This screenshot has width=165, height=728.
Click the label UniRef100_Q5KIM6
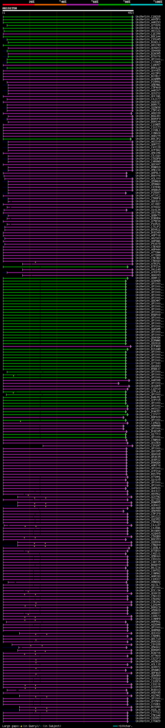(148, 153)
